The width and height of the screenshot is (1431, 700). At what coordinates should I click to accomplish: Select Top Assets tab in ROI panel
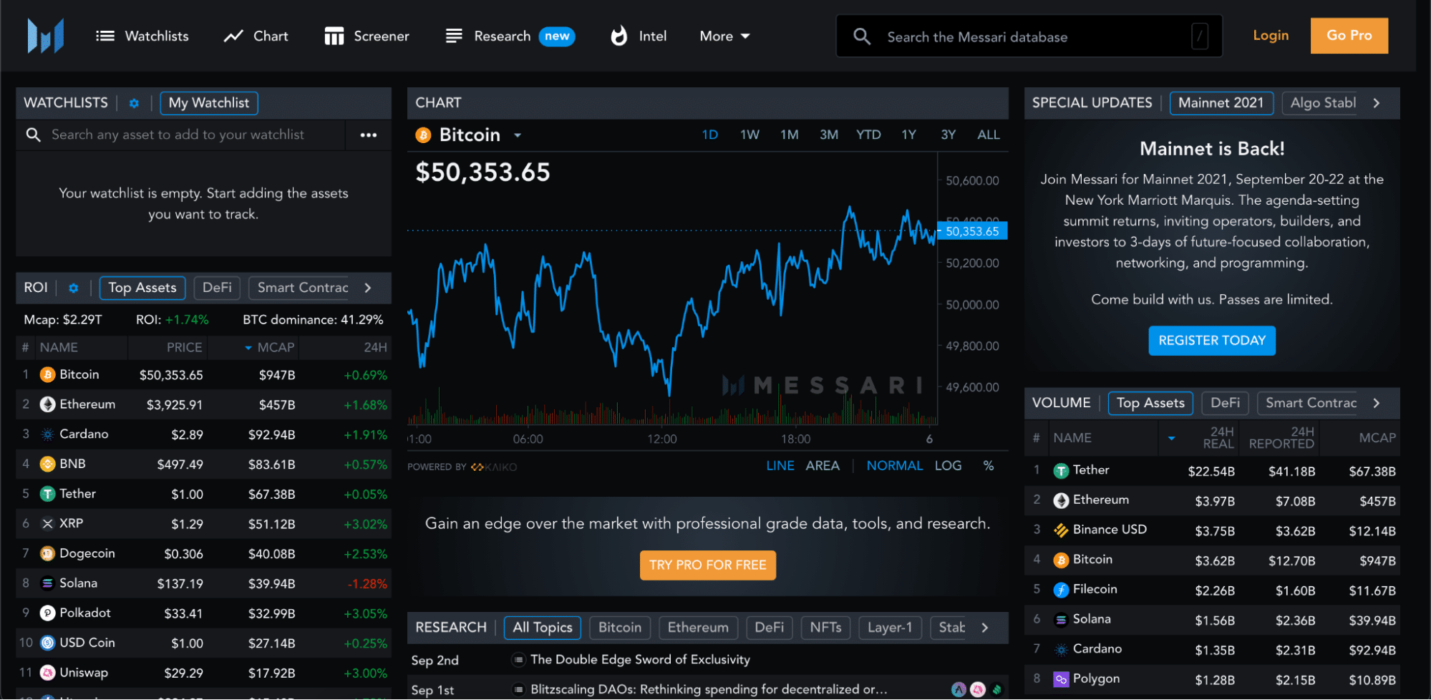pyautogui.click(x=142, y=288)
